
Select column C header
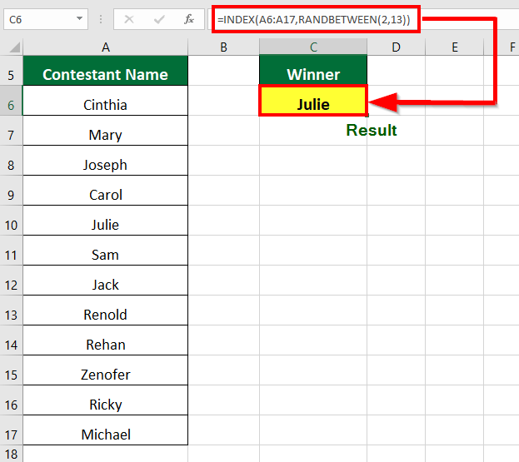[x=313, y=47]
